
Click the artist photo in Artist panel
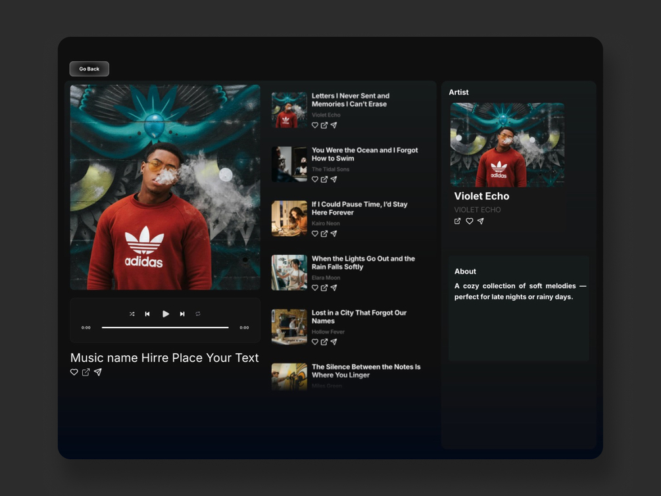(507, 145)
